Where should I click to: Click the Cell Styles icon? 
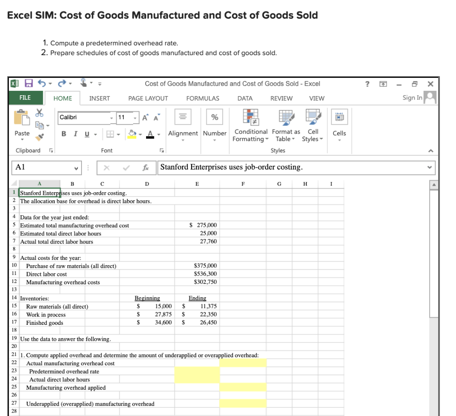click(x=313, y=117)
